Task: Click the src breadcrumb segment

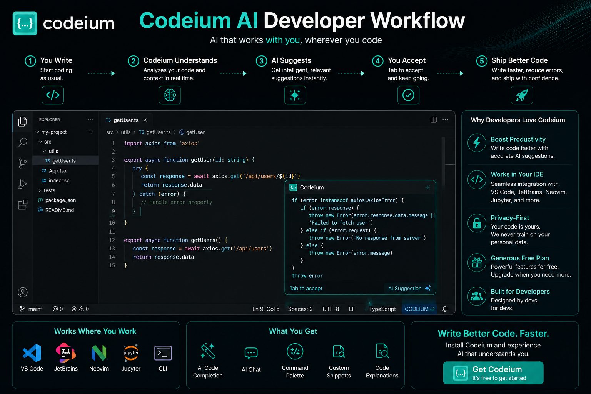Action: (110, 132)
